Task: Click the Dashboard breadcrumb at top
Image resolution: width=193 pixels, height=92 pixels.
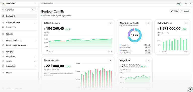Action: pos(48,3)
